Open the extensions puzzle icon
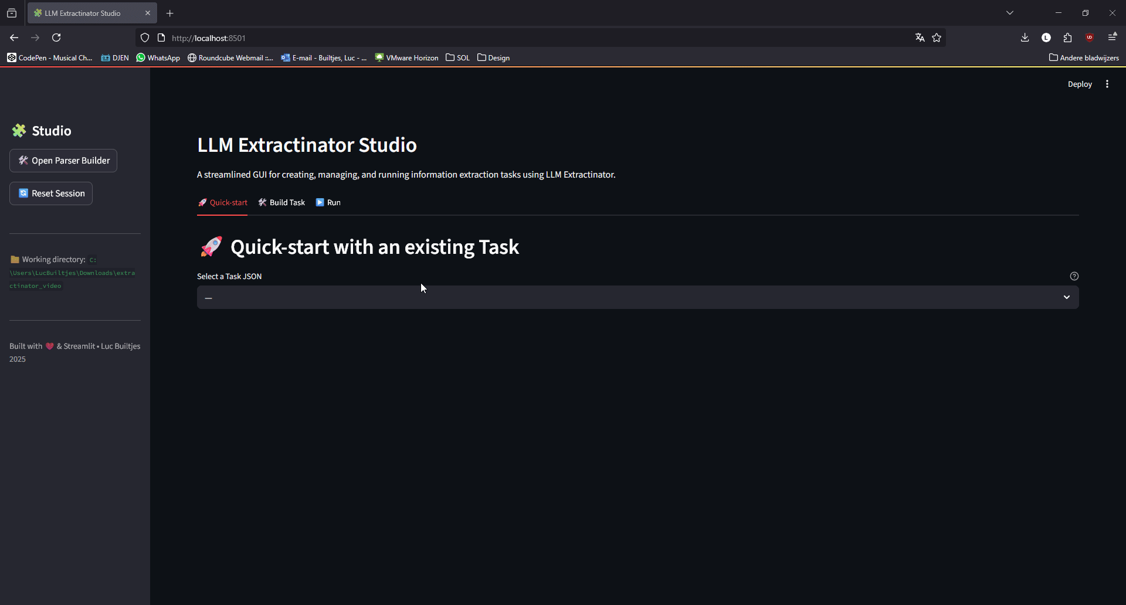1126x605 pixels. (1067, 38)
